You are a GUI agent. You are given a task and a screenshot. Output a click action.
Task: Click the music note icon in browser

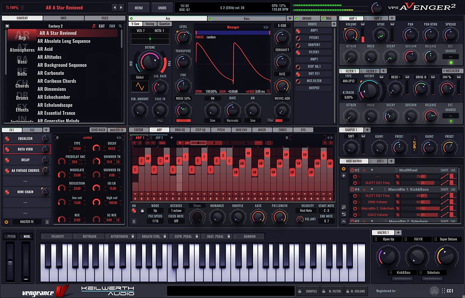click(x=94, y=26)
